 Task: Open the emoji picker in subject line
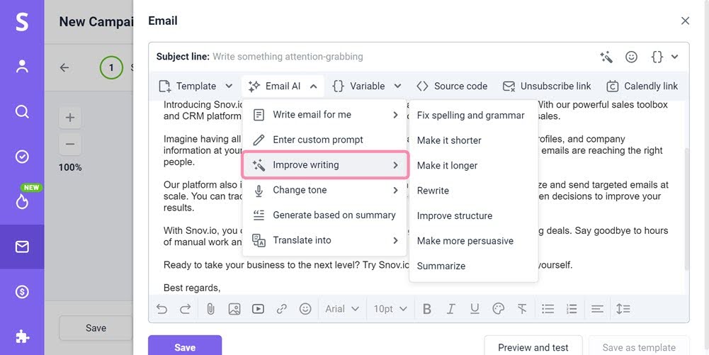(631, 57)
